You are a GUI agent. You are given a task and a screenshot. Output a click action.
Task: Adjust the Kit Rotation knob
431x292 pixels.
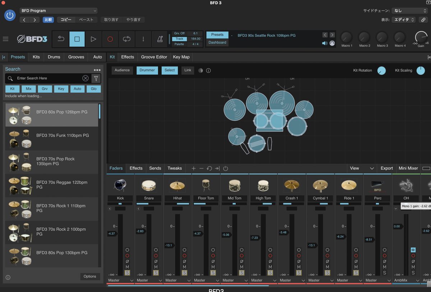point(381,71)
